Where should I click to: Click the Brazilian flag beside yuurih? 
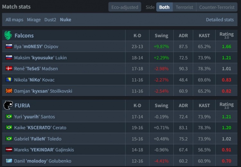coord(9,117)
